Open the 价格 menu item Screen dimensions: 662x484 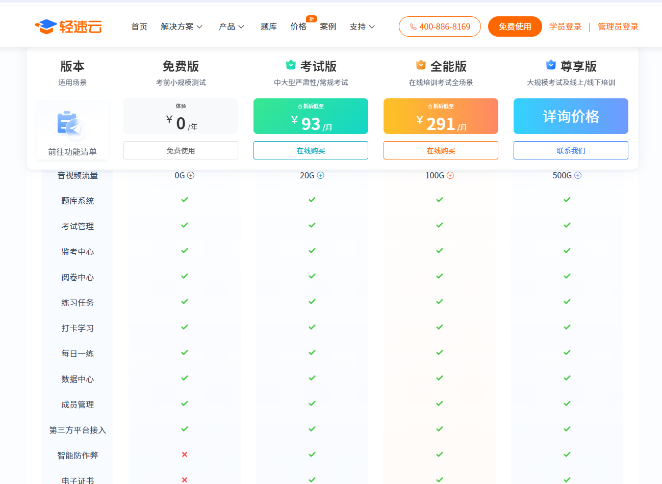tap(298, 26)
